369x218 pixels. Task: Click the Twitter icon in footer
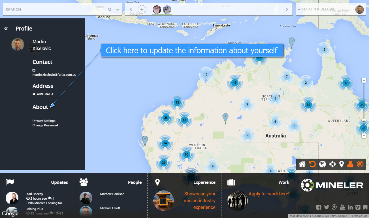pos(327,207)
